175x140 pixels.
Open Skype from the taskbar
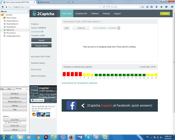pyautogui.click(x=88, y=137)
